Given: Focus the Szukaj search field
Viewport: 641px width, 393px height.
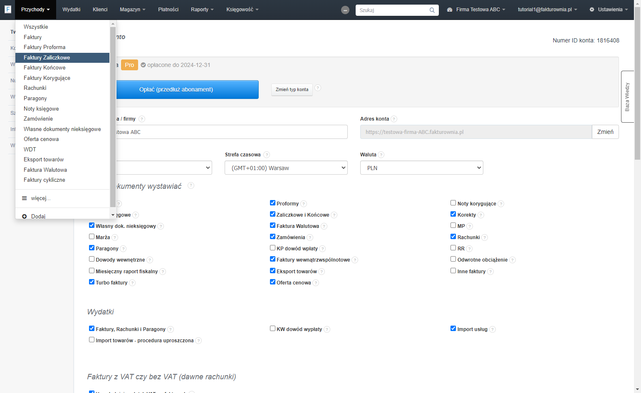Looking at the screenshot, I should 393,10.
